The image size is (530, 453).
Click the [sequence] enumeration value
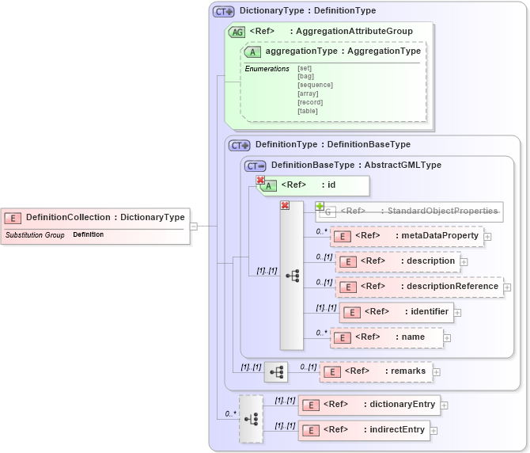tap(315, 85)
